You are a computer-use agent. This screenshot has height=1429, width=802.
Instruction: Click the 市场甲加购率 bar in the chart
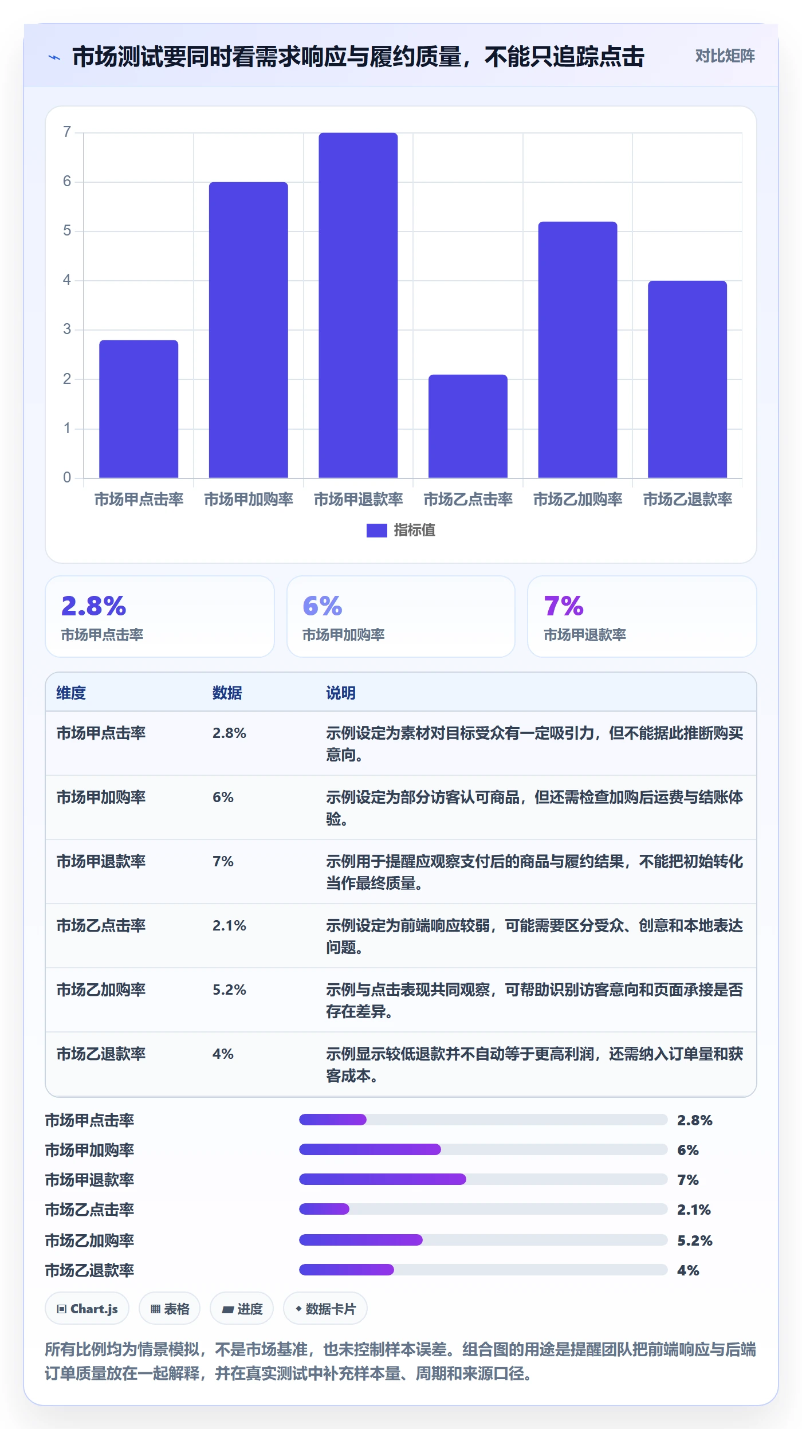[x=249, y=330]
